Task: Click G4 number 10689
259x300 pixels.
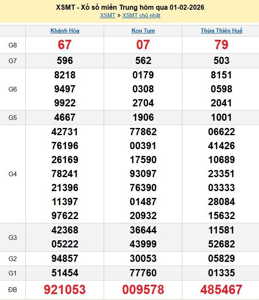Action: (x=221, y=160)
